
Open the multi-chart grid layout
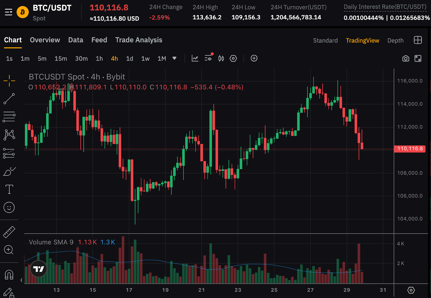418,40
